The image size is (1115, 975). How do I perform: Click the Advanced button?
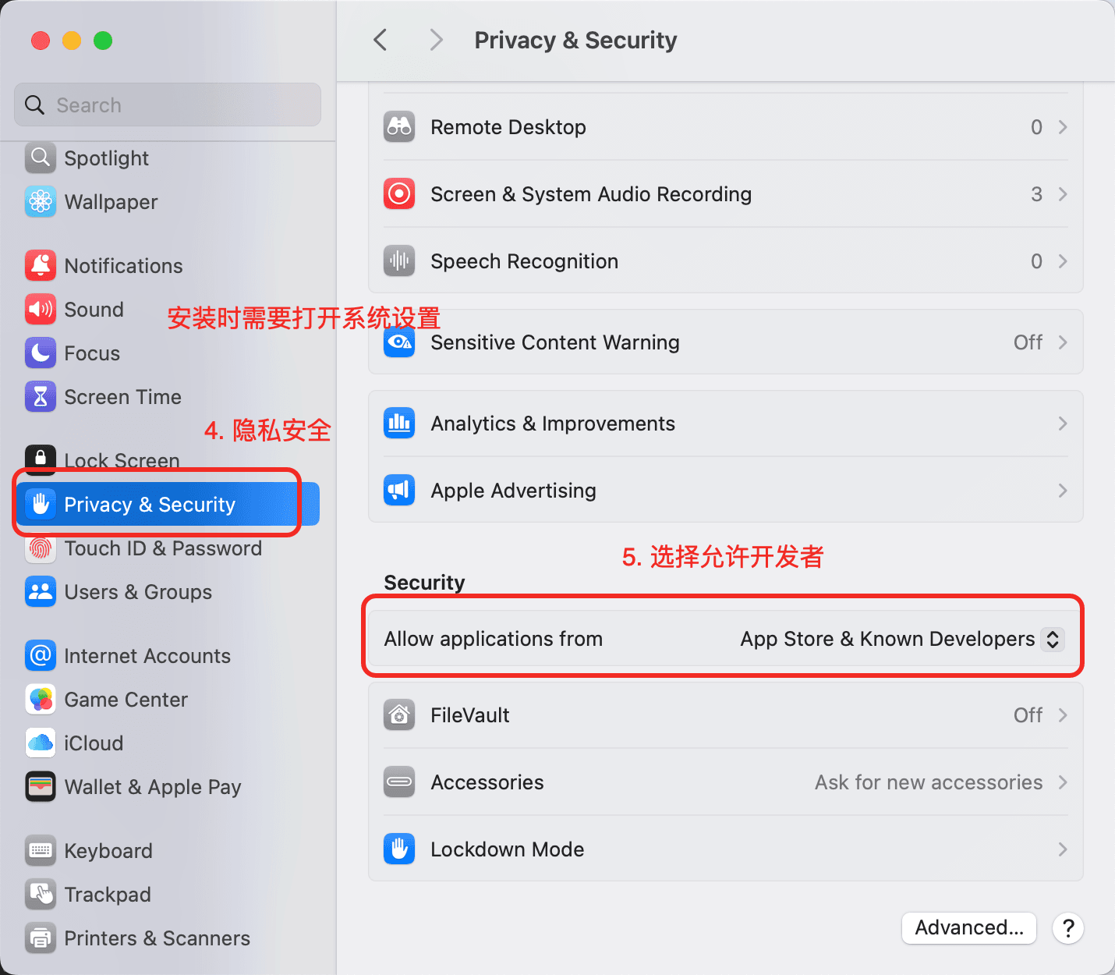click(x=968, y=927)
